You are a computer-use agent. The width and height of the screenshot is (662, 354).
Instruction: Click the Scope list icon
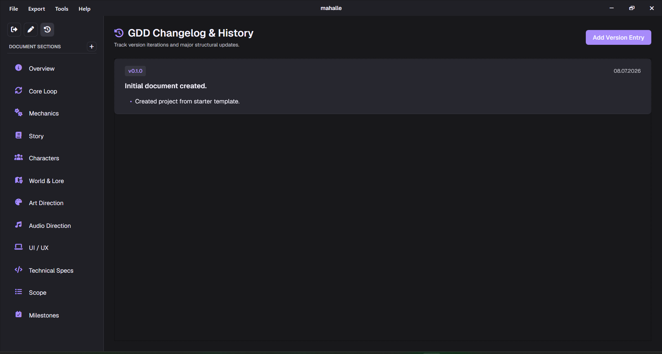coord(19,292)
